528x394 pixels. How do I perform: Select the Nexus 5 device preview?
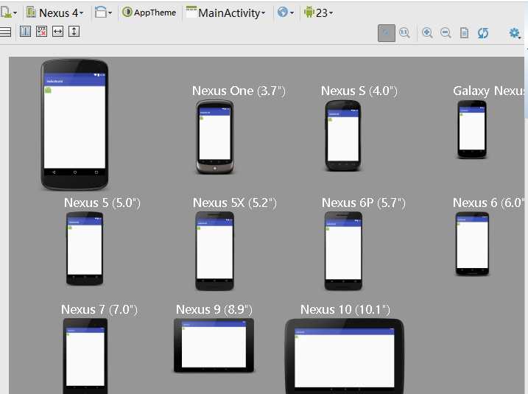[85, 248]
